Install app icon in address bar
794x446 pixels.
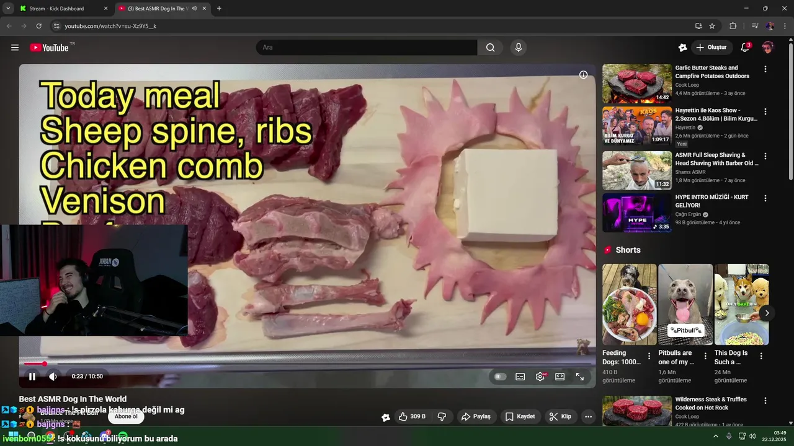click(x=698, y=26)
